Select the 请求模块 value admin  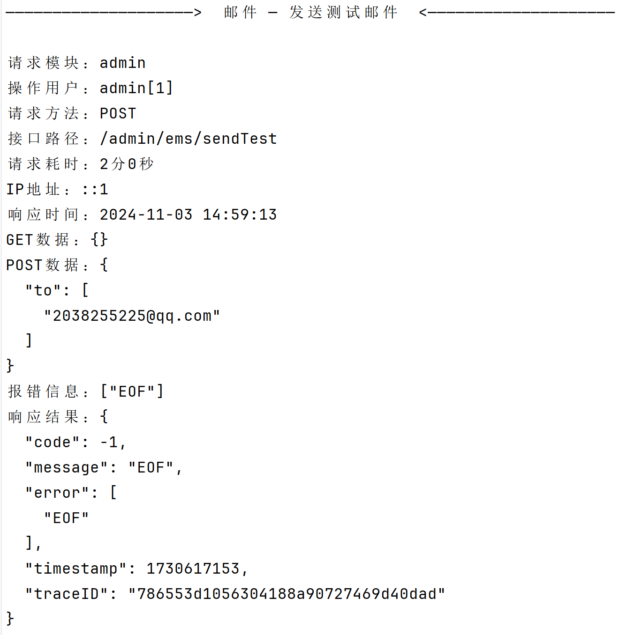[x=122, y=63]
